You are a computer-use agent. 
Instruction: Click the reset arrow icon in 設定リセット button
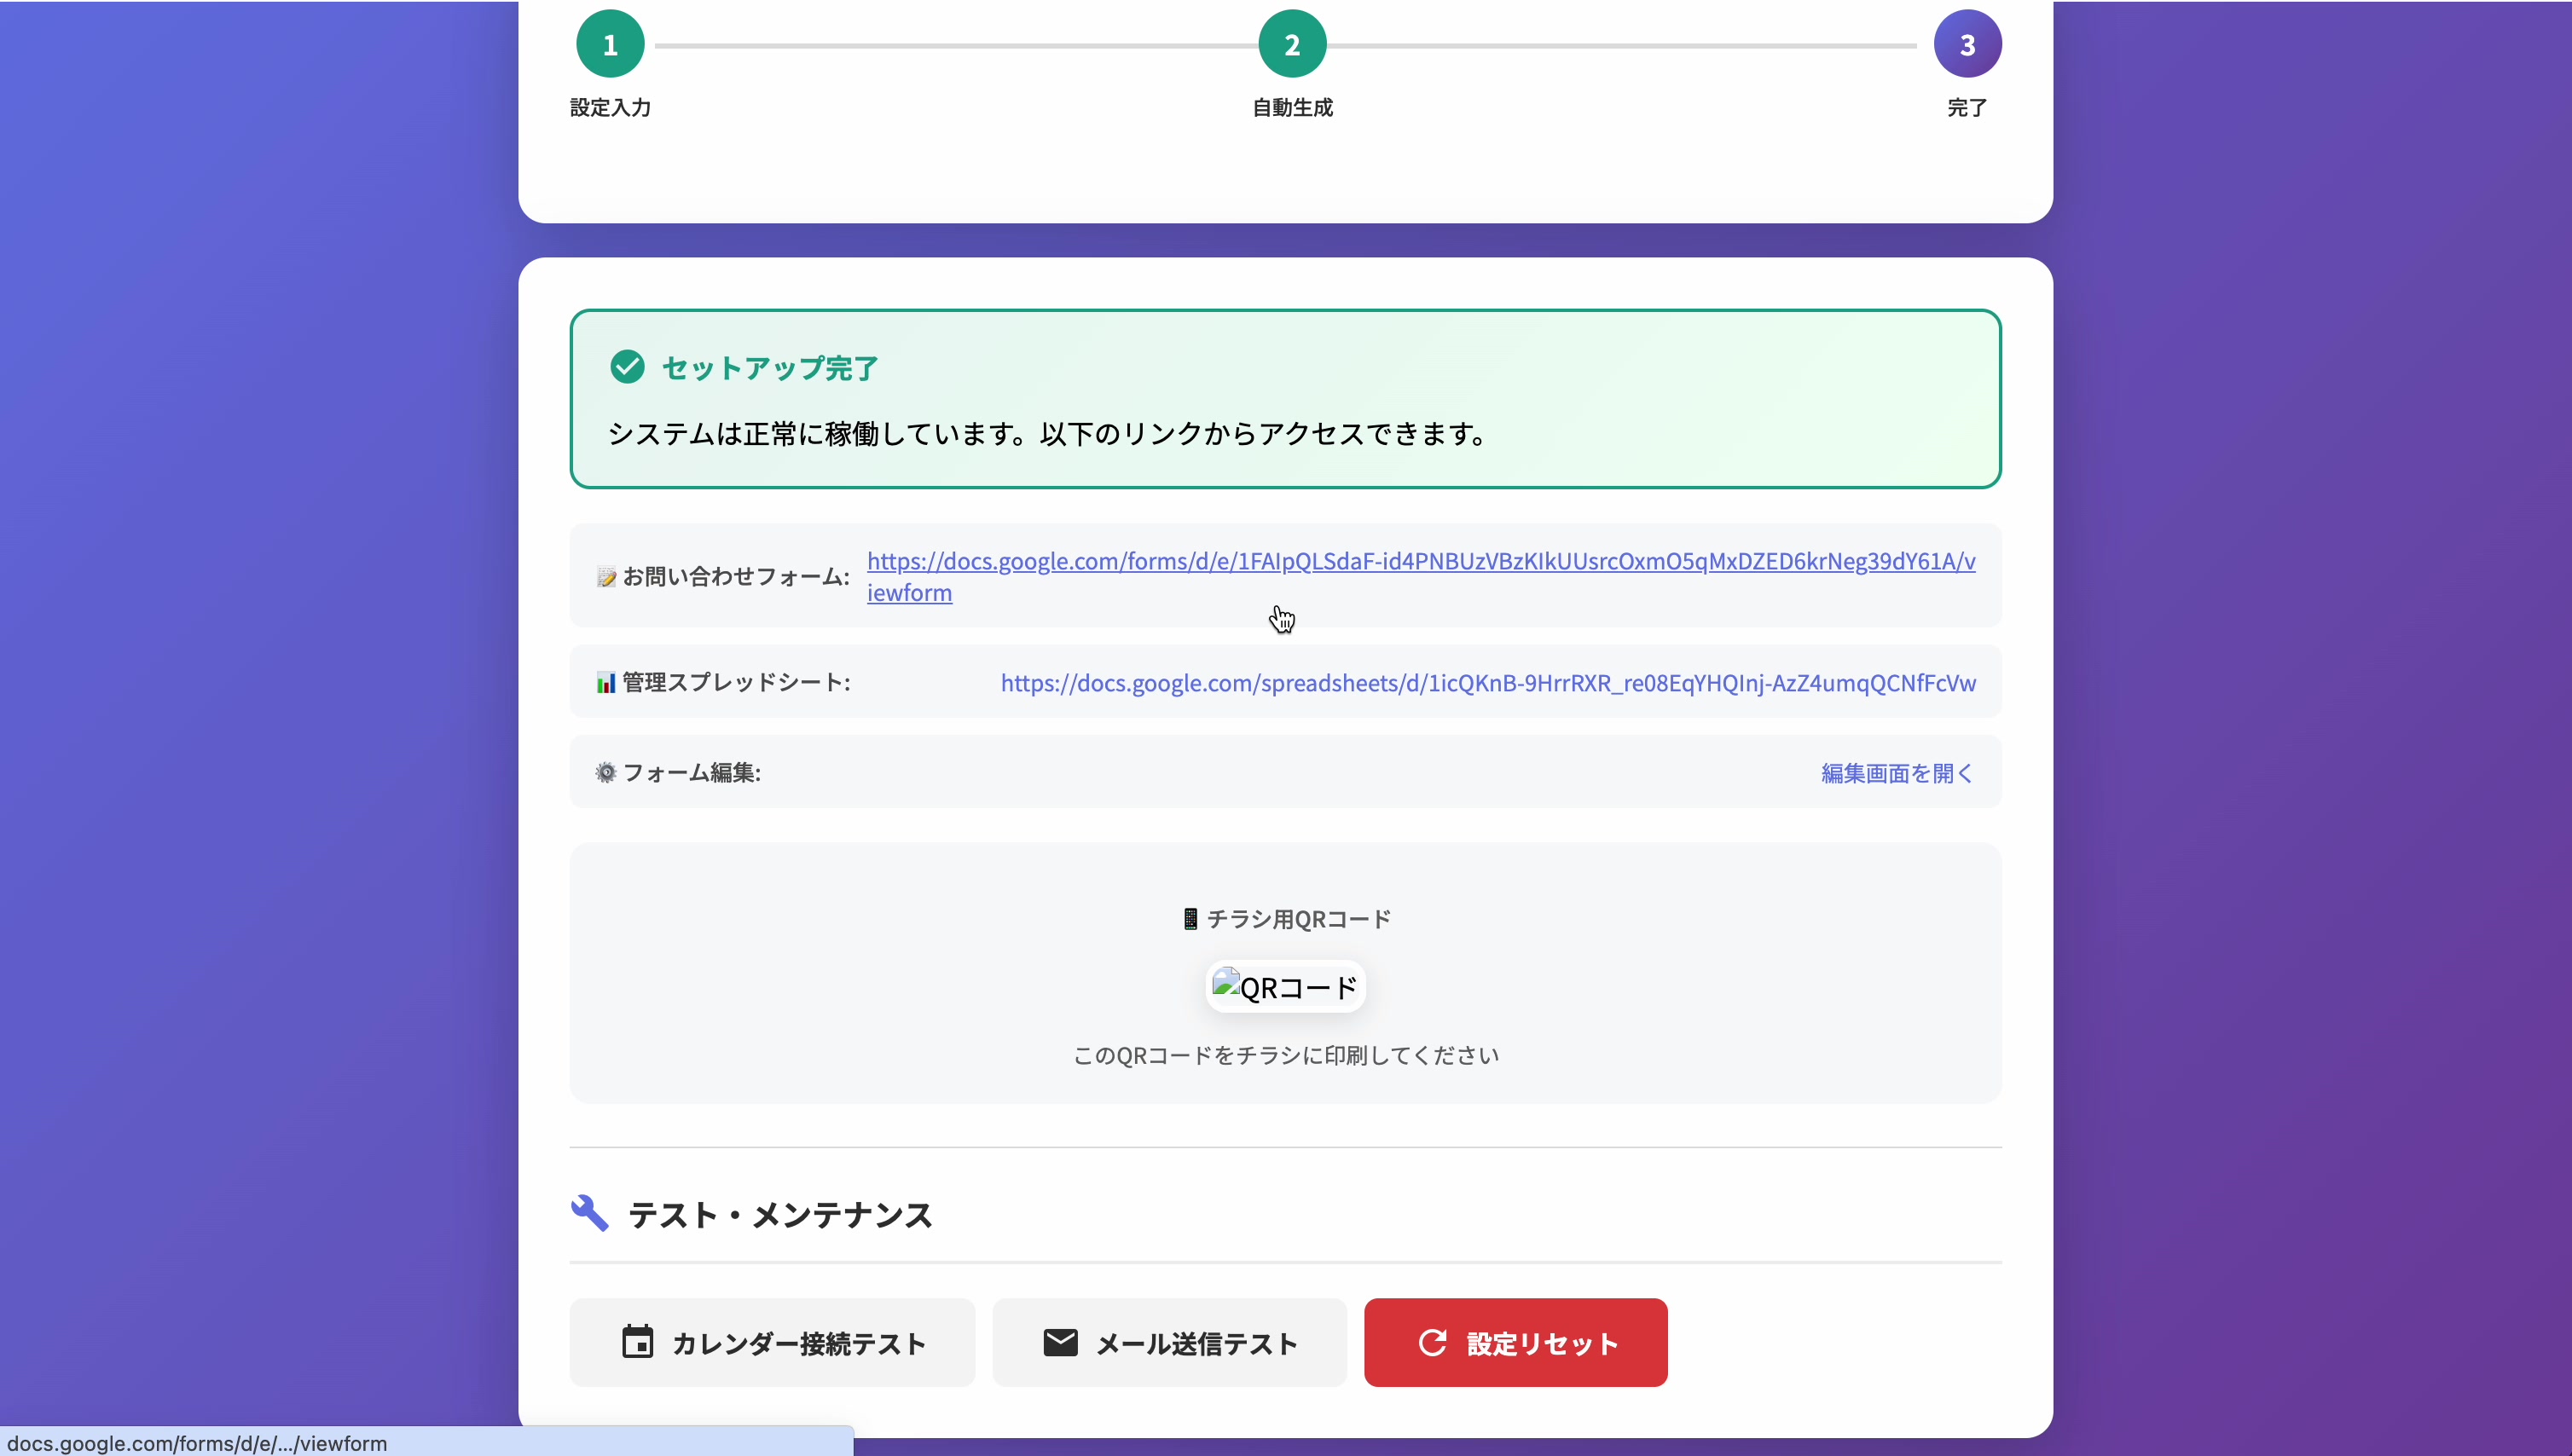click(1433, 1342)
